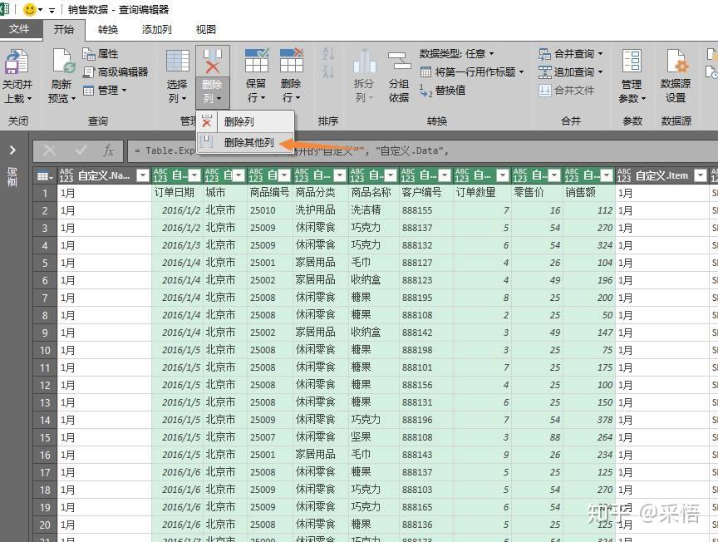The width and height of the screenshot is (718, 542).
Task: Click cell 洗洁精 in row 2
Action: click(373, 210)
